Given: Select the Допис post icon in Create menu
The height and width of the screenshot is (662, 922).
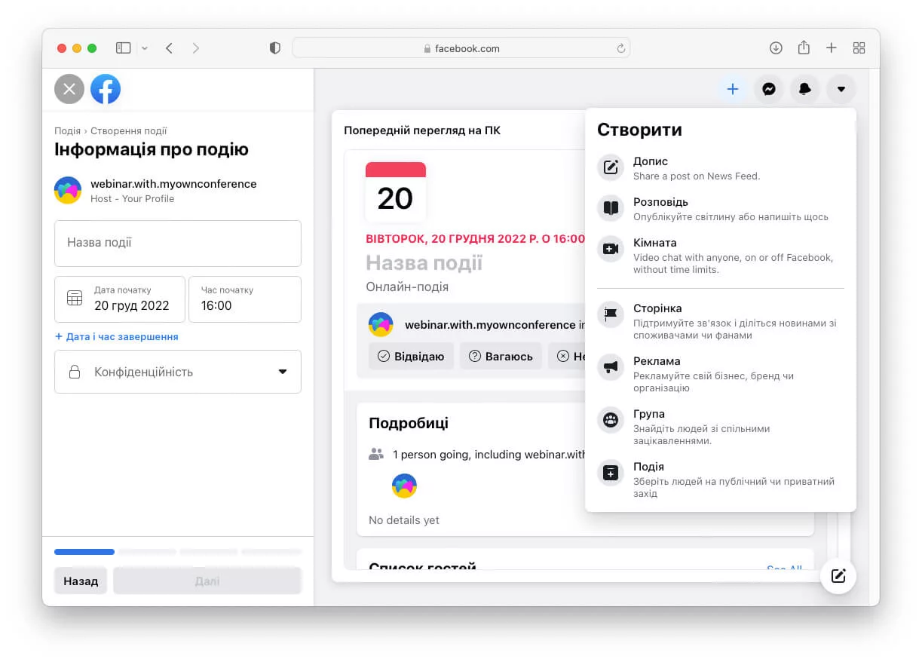Looking at the screenshot, I should 610,167.
